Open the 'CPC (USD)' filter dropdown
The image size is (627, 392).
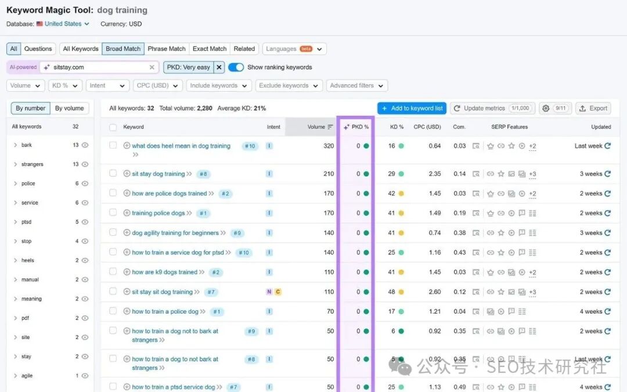point(157,85)
